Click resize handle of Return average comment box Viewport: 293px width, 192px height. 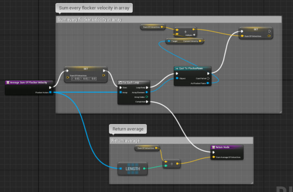click(251, 182)
